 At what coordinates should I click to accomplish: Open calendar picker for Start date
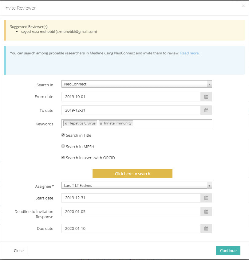coord(206,198)
